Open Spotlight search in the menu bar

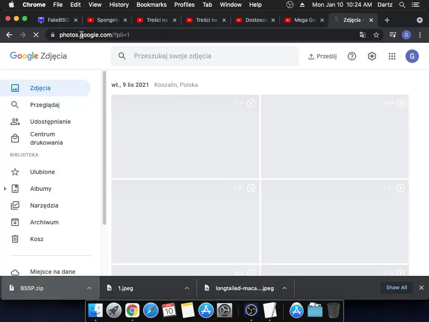(402, 5)
